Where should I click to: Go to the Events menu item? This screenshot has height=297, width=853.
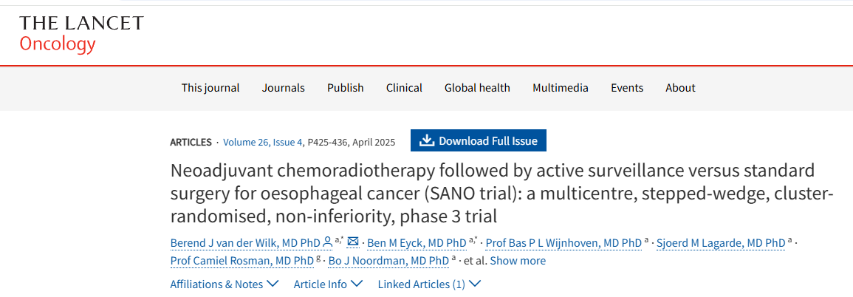pyautogui.click(x=626, y=87)
